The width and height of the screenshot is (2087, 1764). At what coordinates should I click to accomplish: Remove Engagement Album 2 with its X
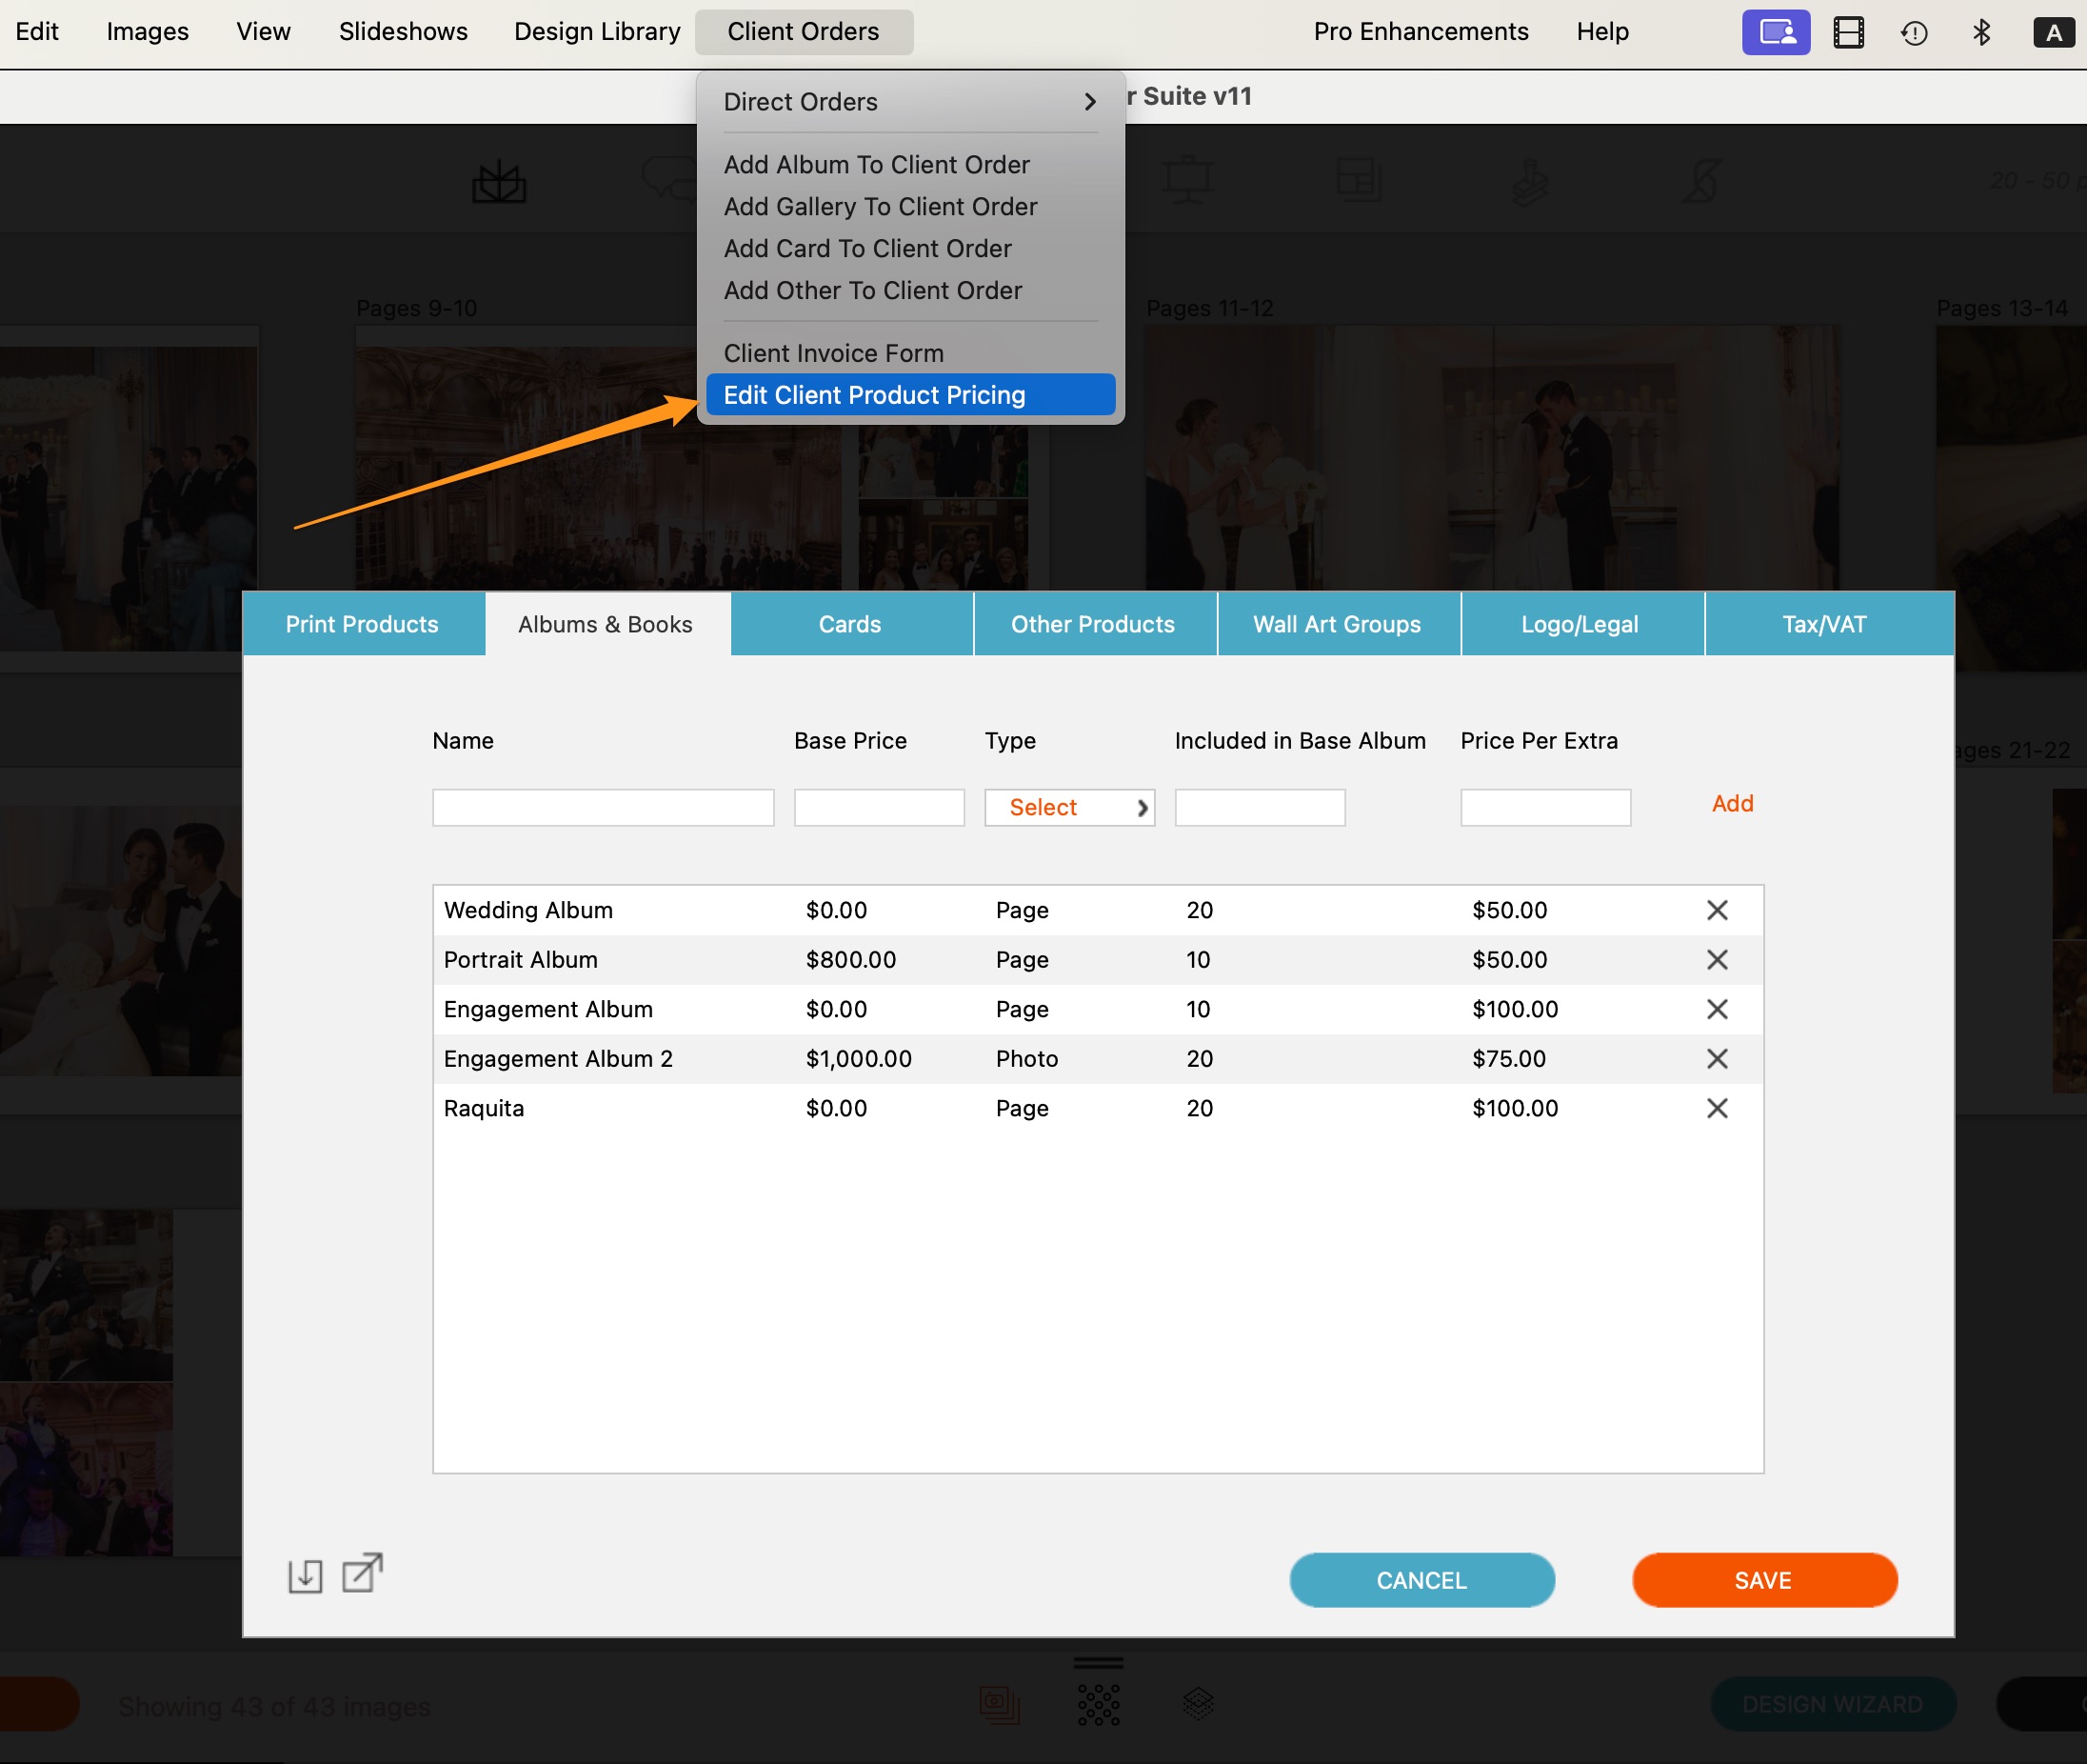tap(1717, 1058)
